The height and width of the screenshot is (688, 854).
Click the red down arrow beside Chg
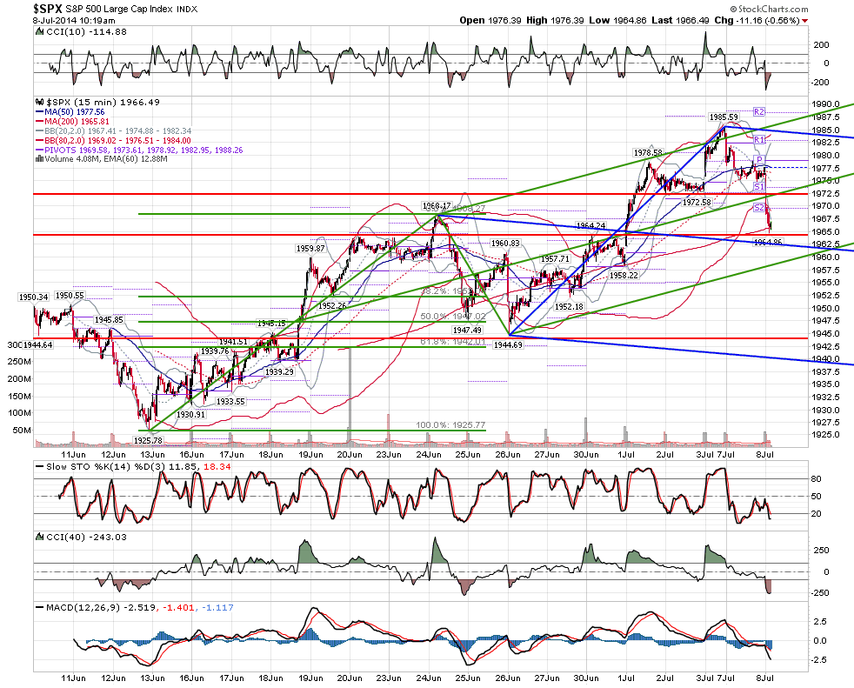coord(805,21)
